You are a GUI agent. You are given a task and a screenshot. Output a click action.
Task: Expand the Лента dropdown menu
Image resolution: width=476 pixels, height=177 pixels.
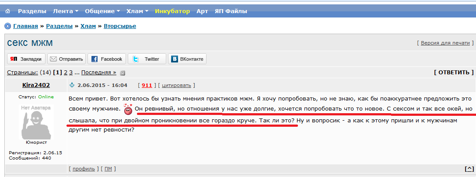click(x=66, y=11)
